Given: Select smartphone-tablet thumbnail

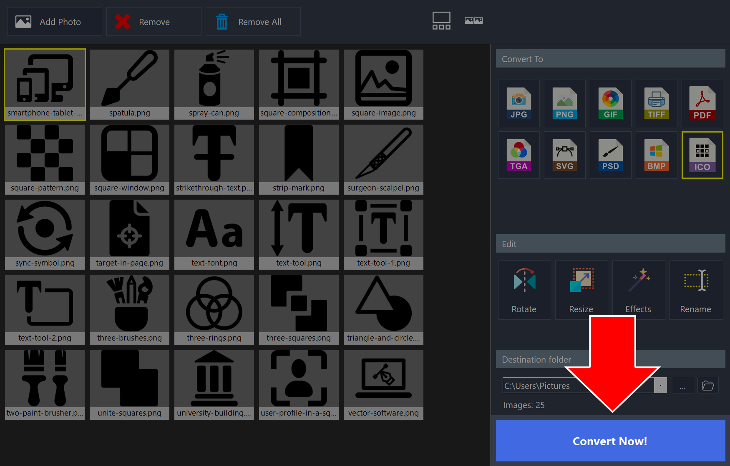Looking at the screenshot, I should [x=45, y=85].
